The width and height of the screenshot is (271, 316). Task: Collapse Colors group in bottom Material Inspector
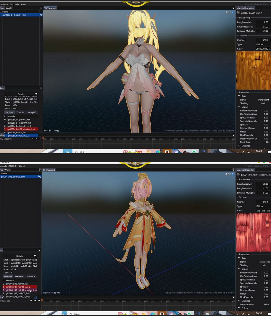239,308
